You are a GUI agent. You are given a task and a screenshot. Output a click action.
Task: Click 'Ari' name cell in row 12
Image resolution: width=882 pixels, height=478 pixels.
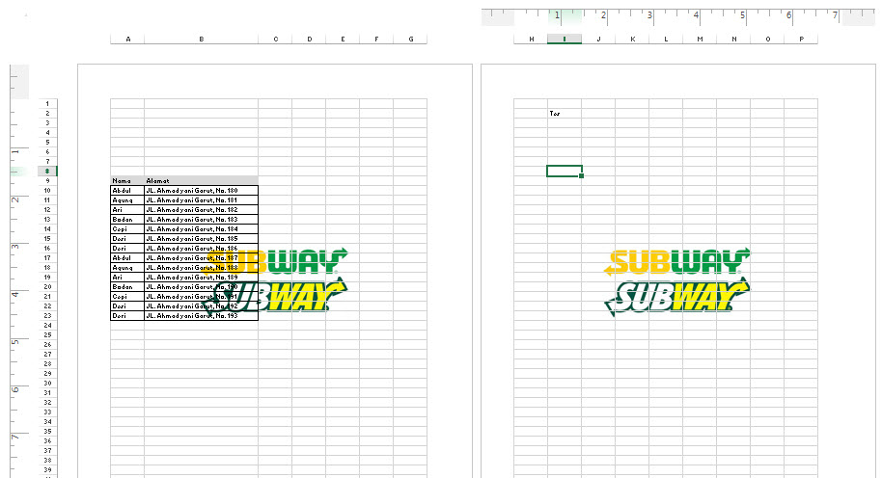tap(127, 209)
